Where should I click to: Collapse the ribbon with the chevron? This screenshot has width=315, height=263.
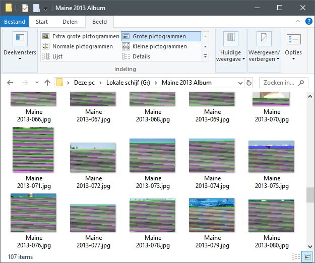point(298,21)
